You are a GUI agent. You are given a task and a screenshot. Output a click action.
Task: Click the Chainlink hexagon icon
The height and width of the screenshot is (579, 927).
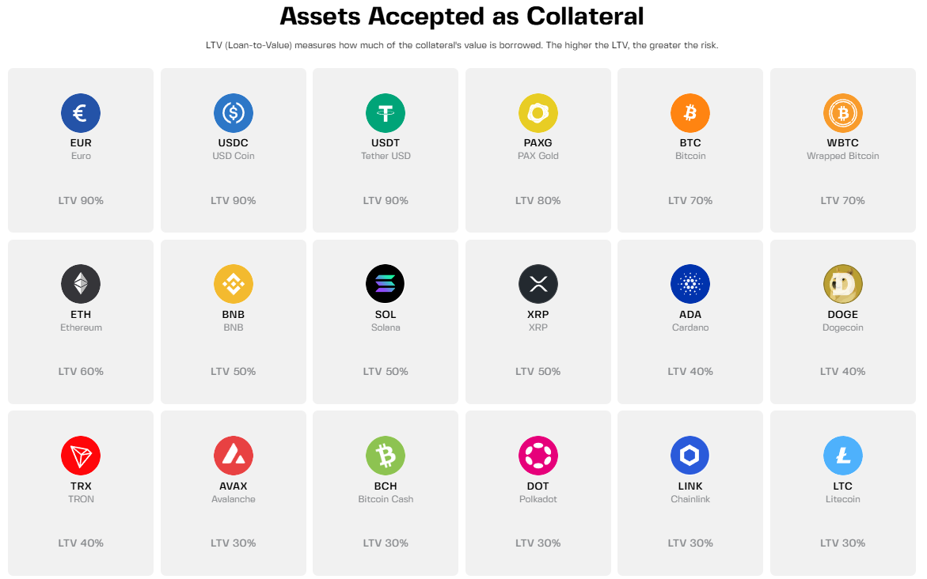click(690, 456)
